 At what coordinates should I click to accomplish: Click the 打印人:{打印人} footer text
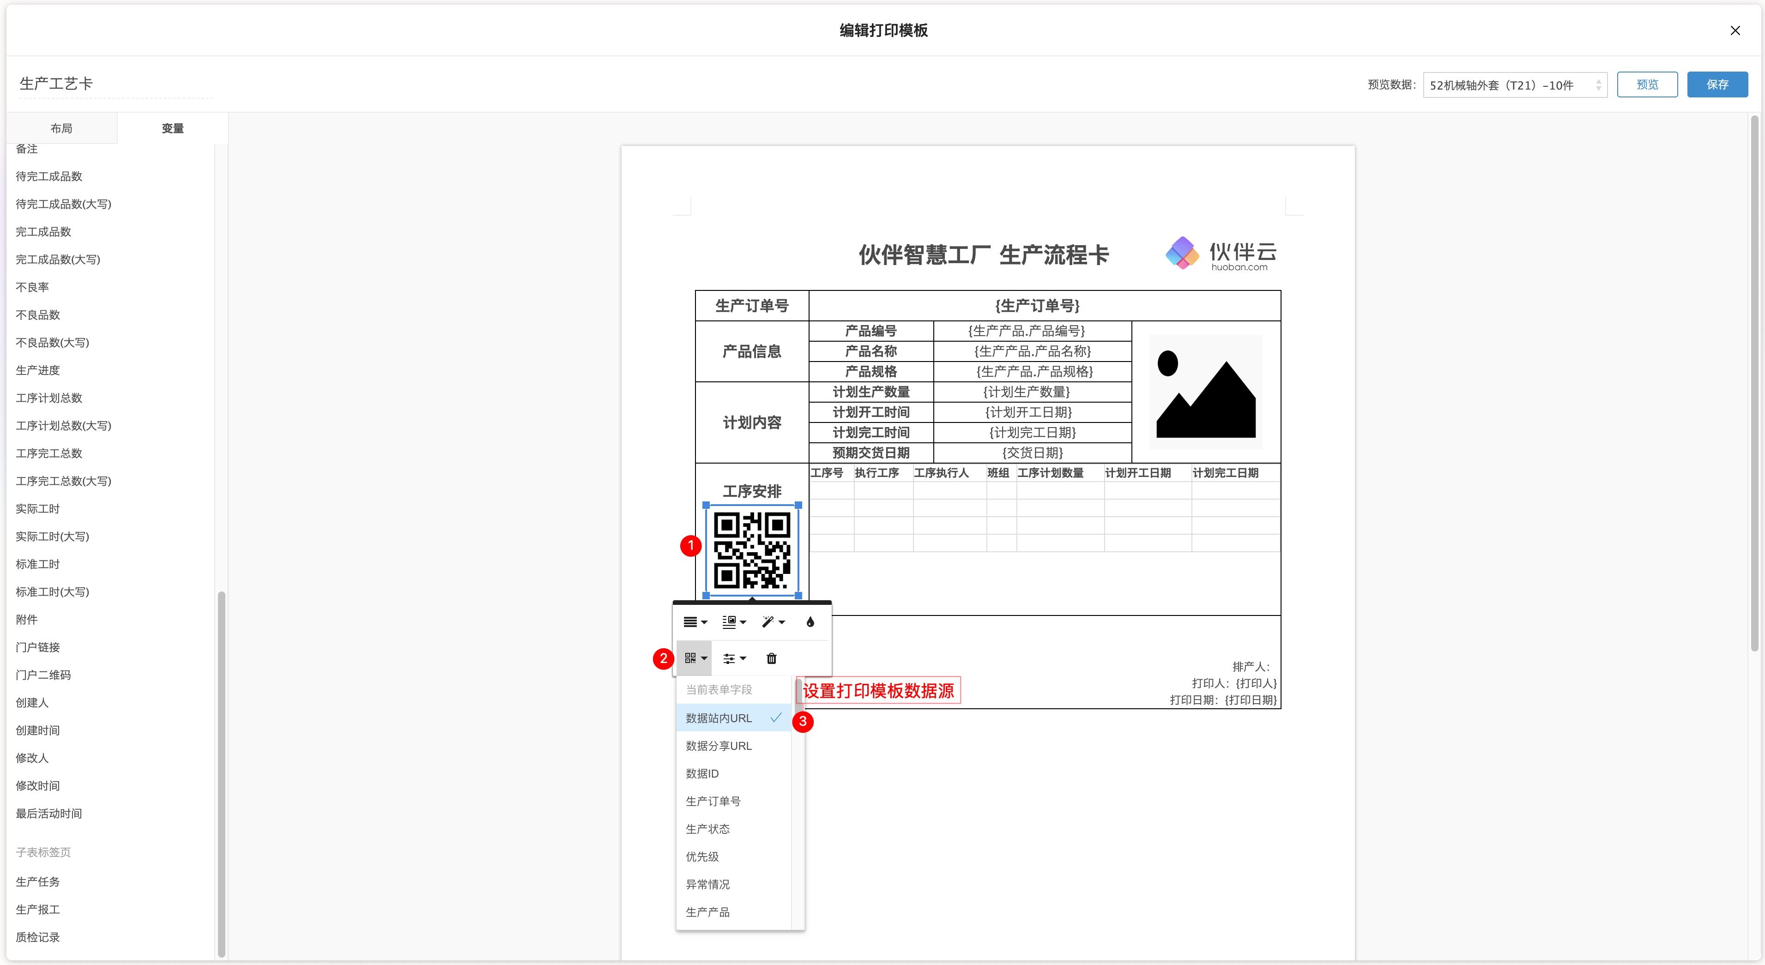coord(1234,683)
